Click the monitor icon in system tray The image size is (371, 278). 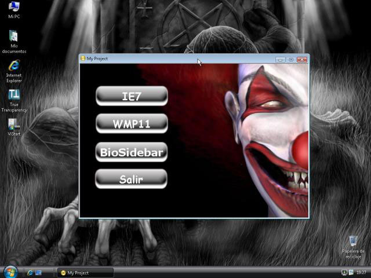tap(344, 273)
